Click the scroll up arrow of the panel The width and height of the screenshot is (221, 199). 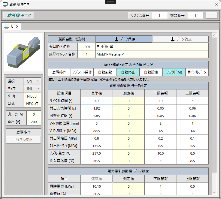(x=214, y=35)
